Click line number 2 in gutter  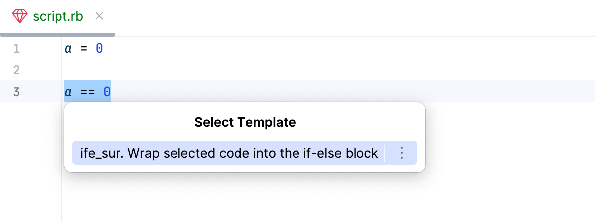click(16, 70)
